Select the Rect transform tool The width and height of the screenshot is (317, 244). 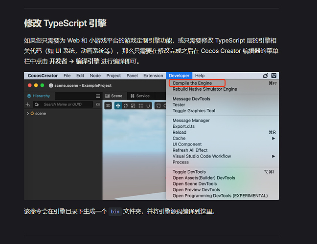(140, 106)
